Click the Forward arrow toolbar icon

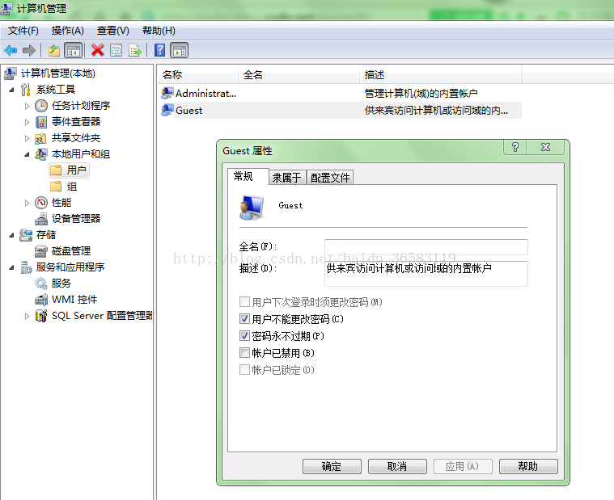[x=29, y=50]
